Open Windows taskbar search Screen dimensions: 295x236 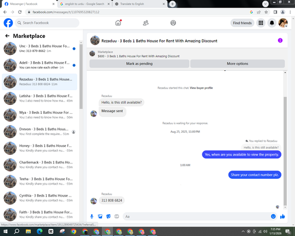point(17,231)
